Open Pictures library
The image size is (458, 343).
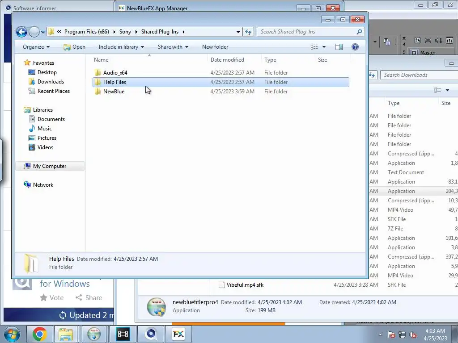(47, 138)
